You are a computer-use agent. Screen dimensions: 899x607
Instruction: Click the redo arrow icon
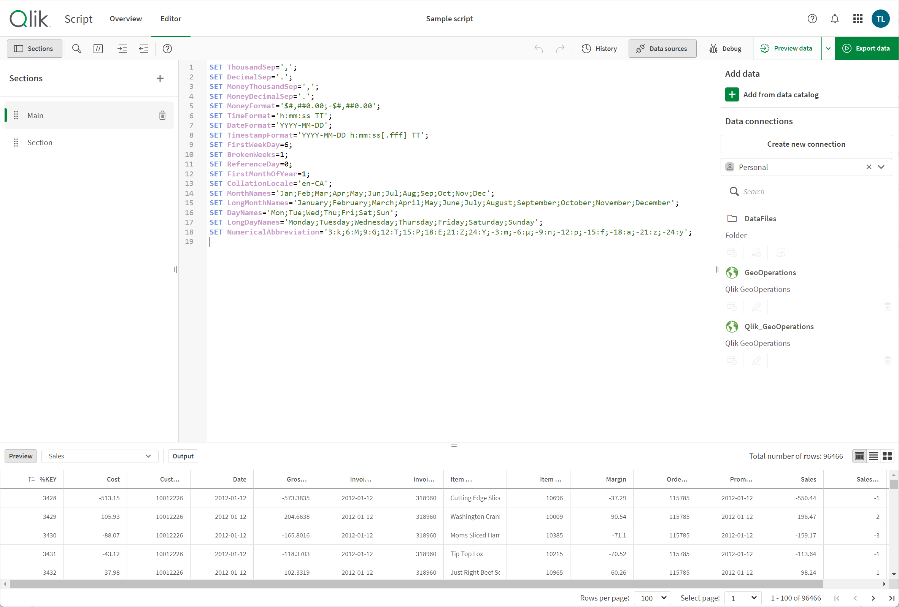point(559,48)
